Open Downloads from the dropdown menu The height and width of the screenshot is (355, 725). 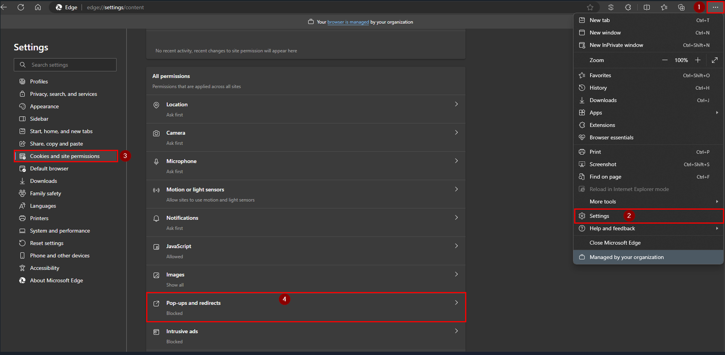(648, 100)
